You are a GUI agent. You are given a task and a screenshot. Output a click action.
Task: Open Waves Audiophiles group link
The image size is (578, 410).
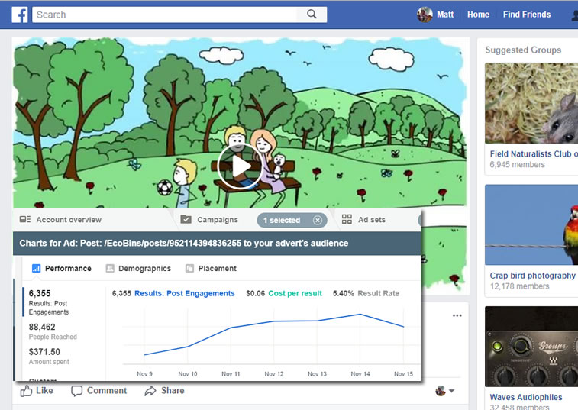pos(526,397)
